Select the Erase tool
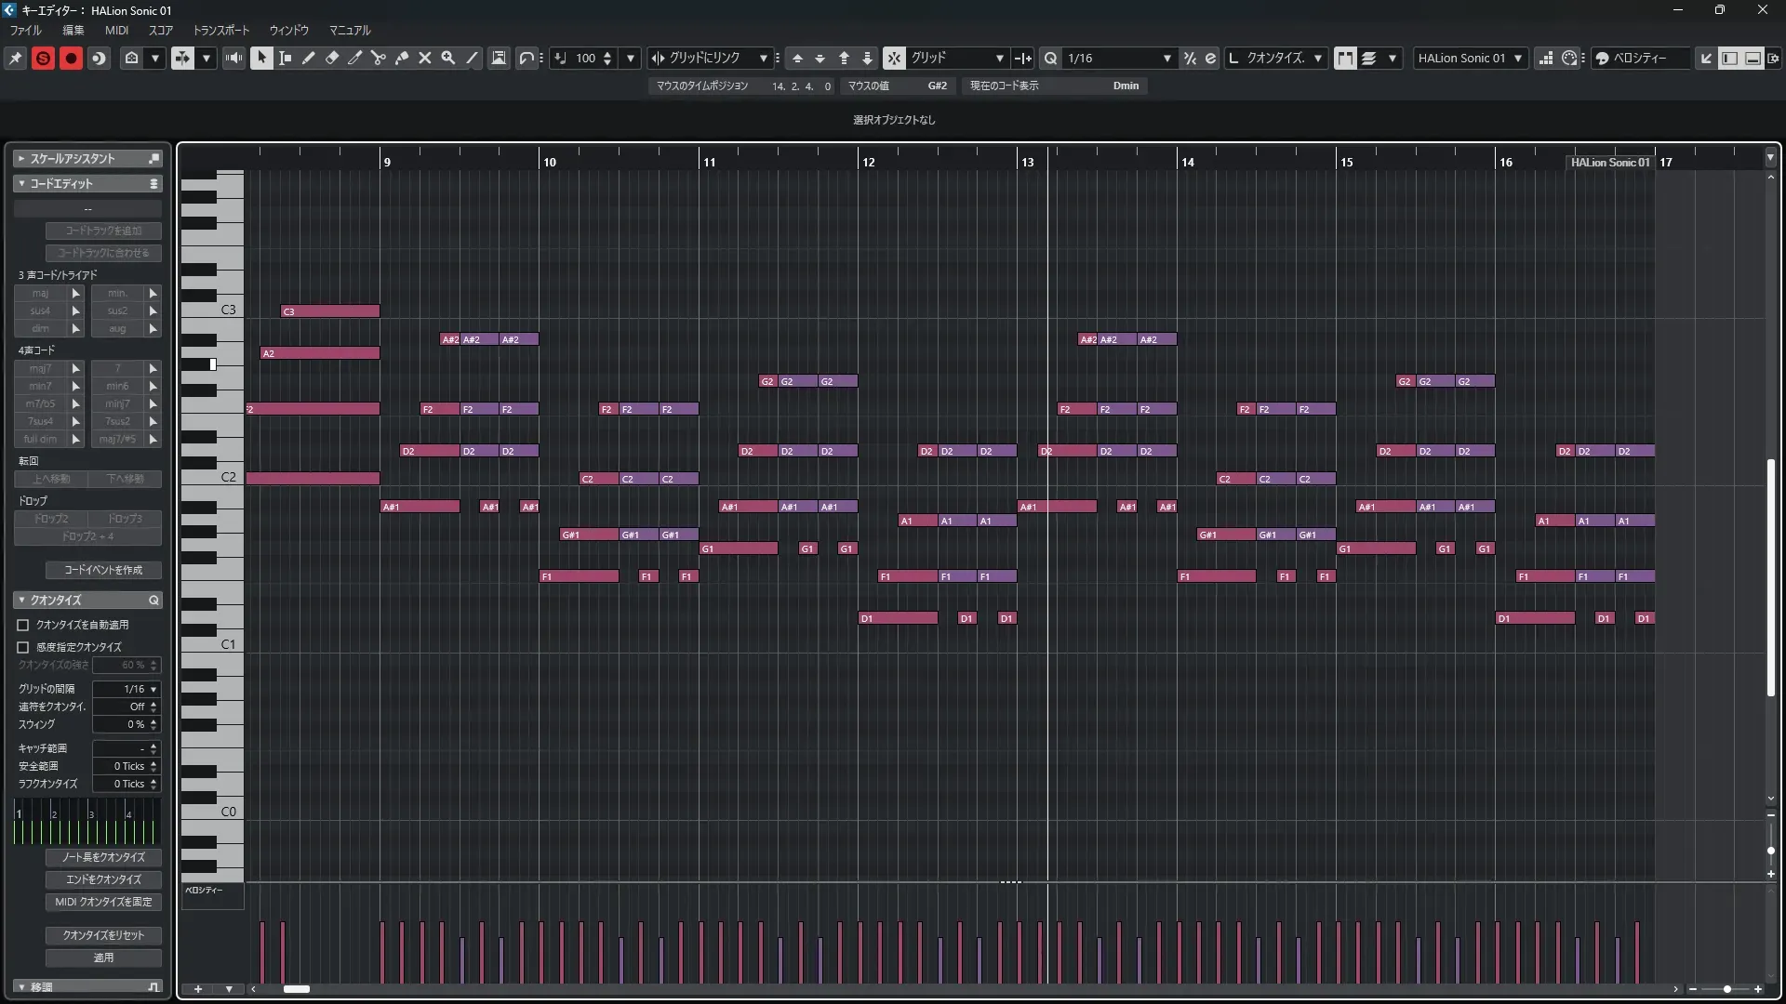The height and width of the screenshot is (1004, 1786). (x=332, y=58)
